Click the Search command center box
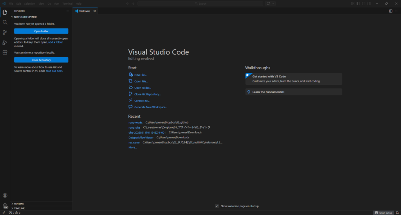The image size is (401, 215). point(200,4)
